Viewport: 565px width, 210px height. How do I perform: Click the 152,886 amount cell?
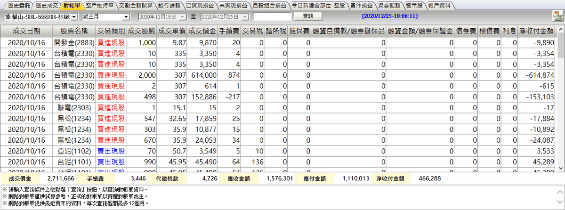pos(202,96)
